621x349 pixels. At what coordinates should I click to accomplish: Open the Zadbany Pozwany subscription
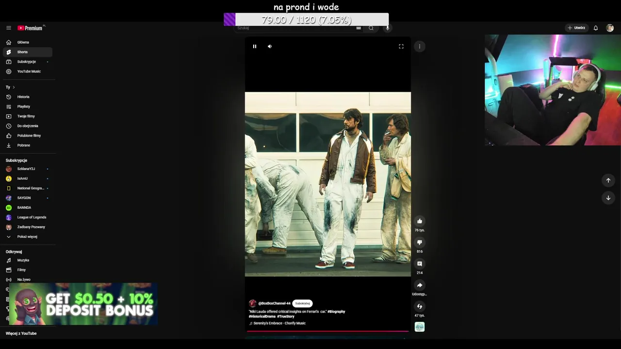tap(28, 227)
